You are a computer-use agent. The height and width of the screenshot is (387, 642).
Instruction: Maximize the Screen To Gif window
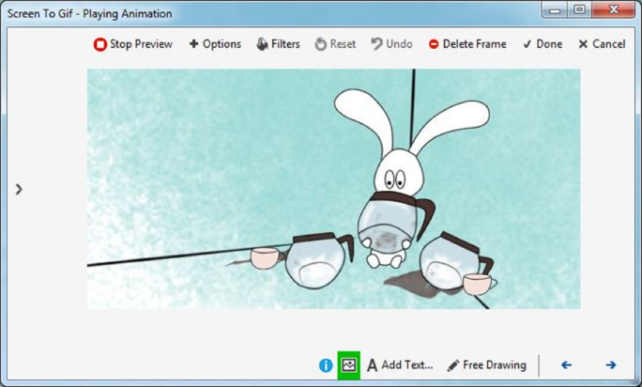[580, 10]
